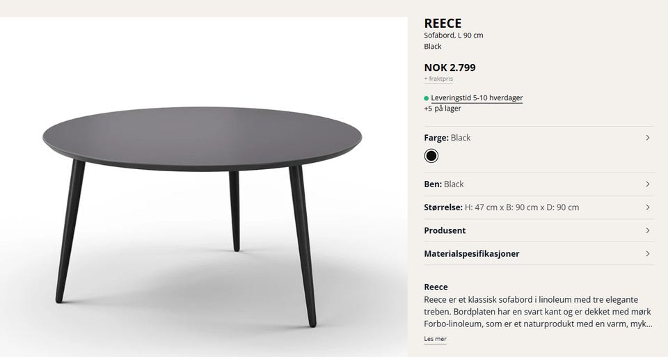
Task: Open the Produsent section
Action: (x=445, y=230)
